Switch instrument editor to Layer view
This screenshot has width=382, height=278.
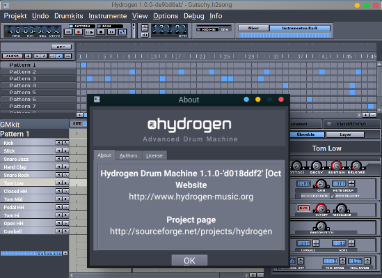coord(345,134)
